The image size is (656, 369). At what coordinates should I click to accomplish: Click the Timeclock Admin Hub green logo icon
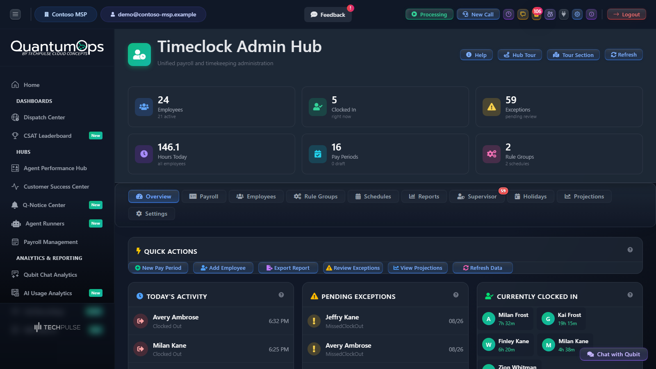pos(139,55)
